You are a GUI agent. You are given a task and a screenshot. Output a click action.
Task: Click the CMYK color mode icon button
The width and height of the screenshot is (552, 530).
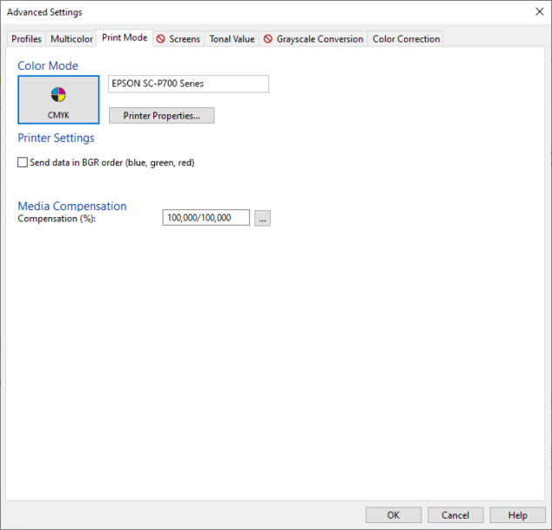pyautogui.click(x=58, y=99)
